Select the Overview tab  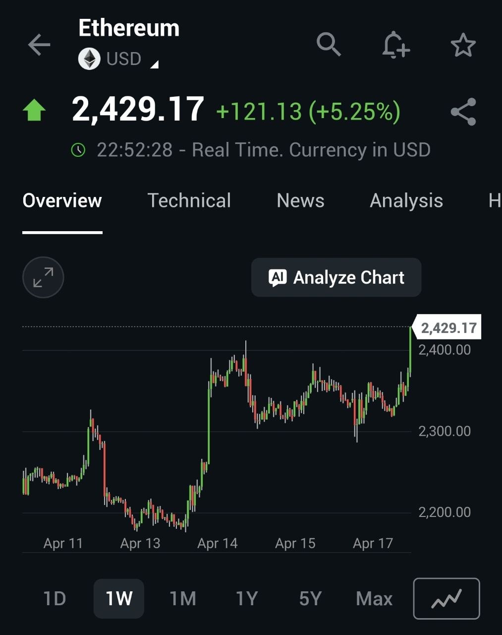coord(62,201)
